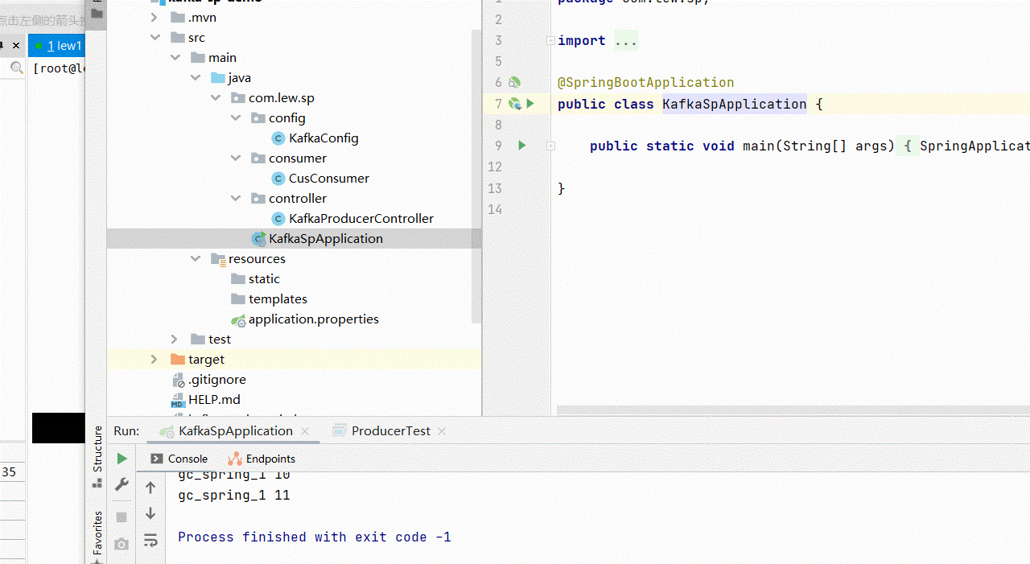Click the KafkaConfig class icon
Viewport: 1030px width, 564px height.
(x=278, y=138)
